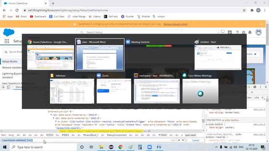Open the Udemy bookmark

click(x=95, y=16)
